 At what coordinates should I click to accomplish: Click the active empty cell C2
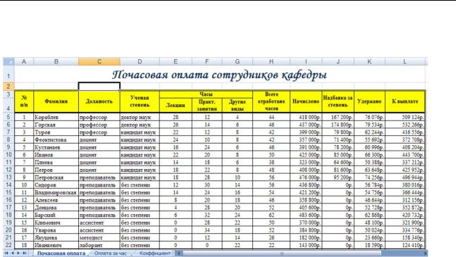point(99,86)
